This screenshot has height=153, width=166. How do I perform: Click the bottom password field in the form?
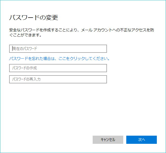[x=58, y=79]
